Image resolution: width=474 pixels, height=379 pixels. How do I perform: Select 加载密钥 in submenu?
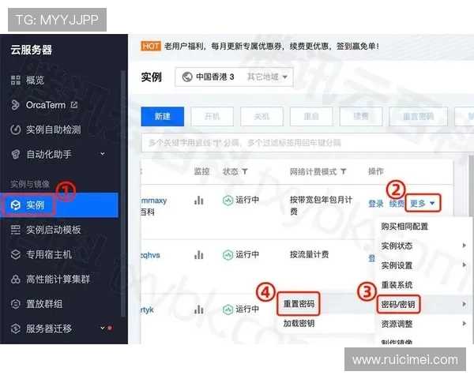tap(299, 324)
